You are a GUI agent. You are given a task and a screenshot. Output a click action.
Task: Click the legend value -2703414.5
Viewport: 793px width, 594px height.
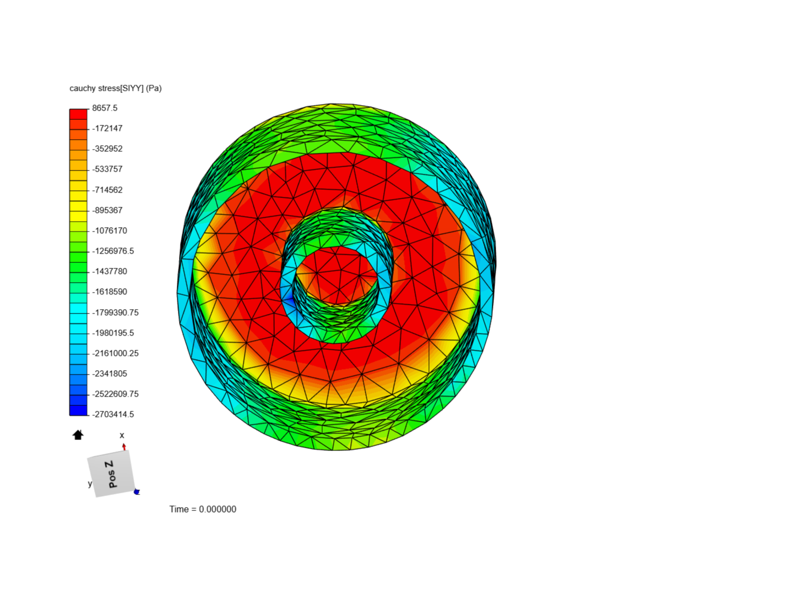coord(113,414)
